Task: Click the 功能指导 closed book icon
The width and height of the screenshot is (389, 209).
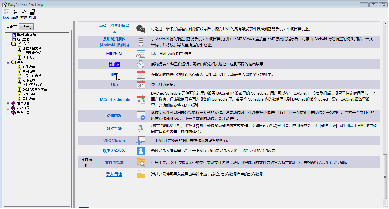Action: coord(13,108)
